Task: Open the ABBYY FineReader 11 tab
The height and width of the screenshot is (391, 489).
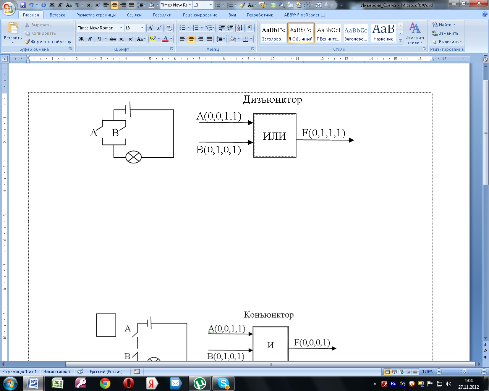Action: coord(304,15)
